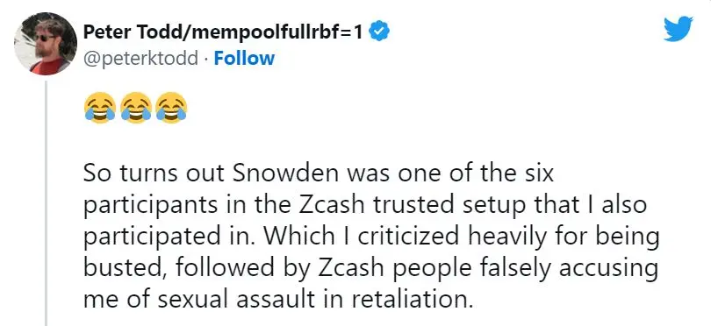
Task: Click the vertical gray thread line
Action: 46,203
